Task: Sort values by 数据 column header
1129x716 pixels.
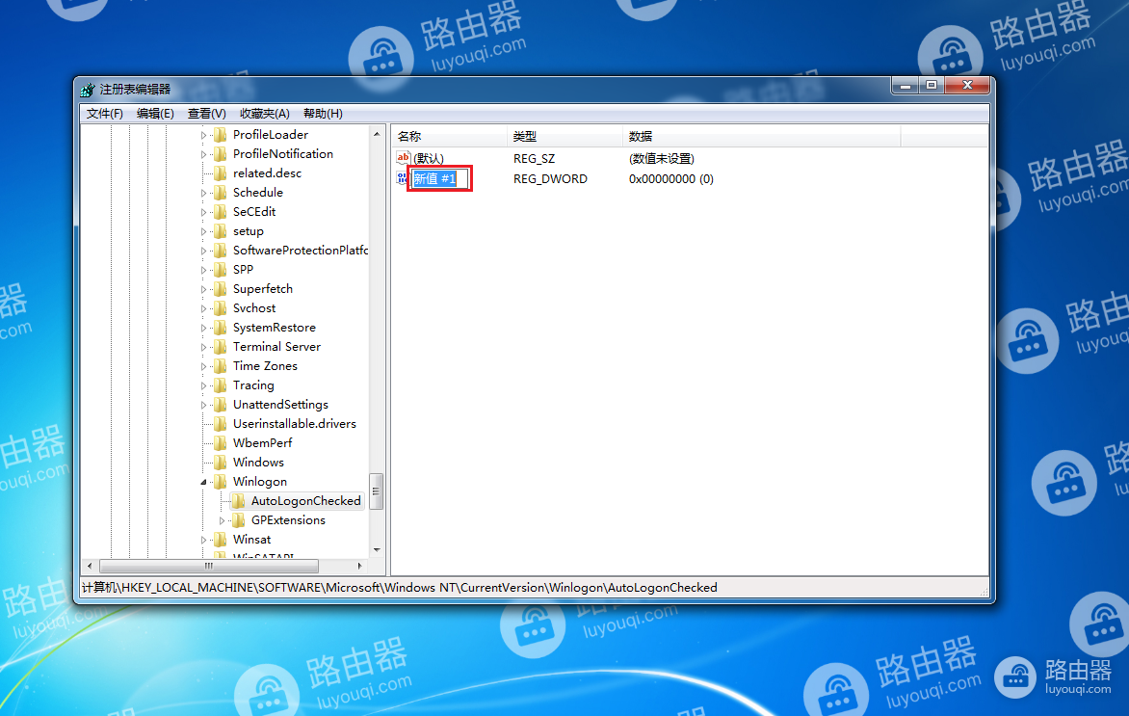Action: (x=761, y=136)
